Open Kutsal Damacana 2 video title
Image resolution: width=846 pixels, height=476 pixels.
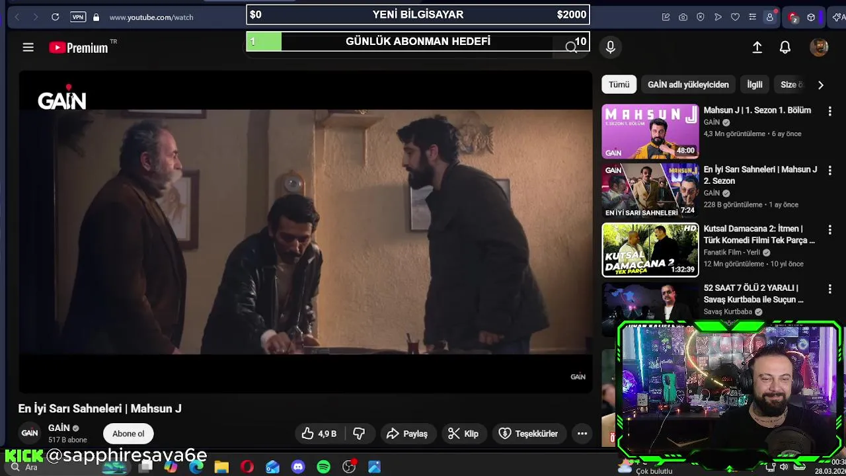pos(759,235)
